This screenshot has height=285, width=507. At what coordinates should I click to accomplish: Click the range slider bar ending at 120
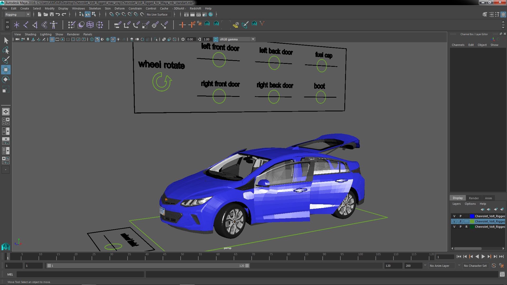[x=148, y=266]
